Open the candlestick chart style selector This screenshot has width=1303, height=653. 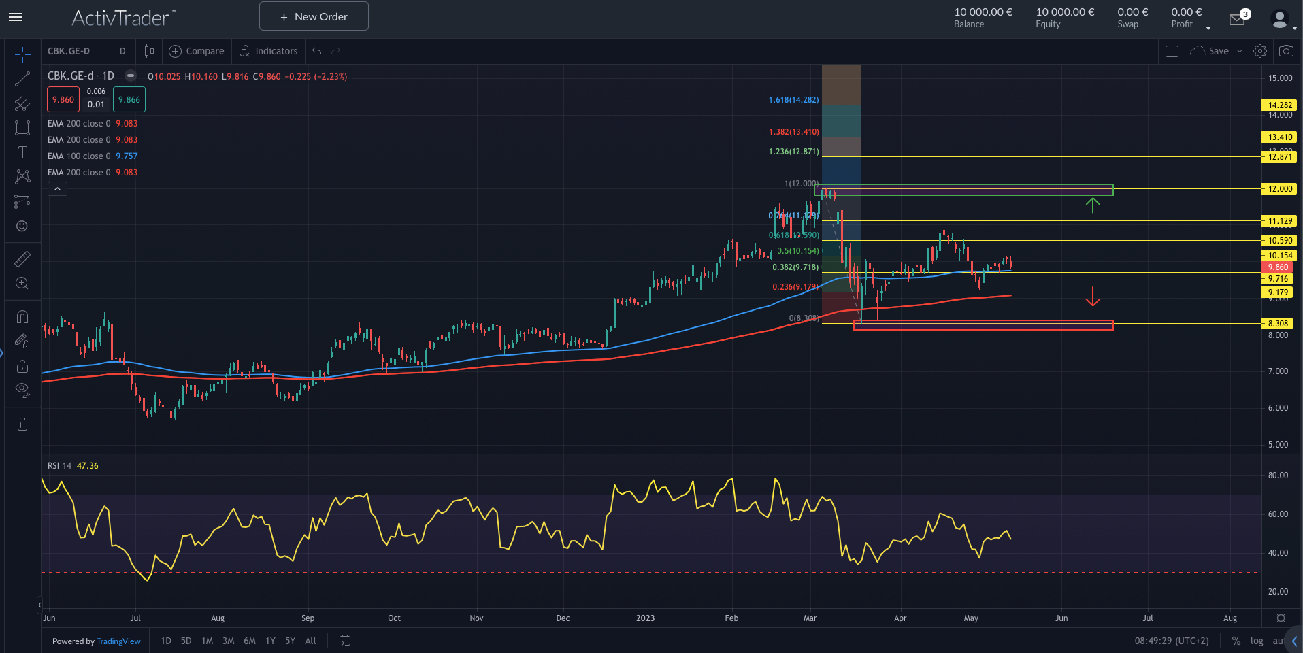pyautogui.click(x=149, y=51)
